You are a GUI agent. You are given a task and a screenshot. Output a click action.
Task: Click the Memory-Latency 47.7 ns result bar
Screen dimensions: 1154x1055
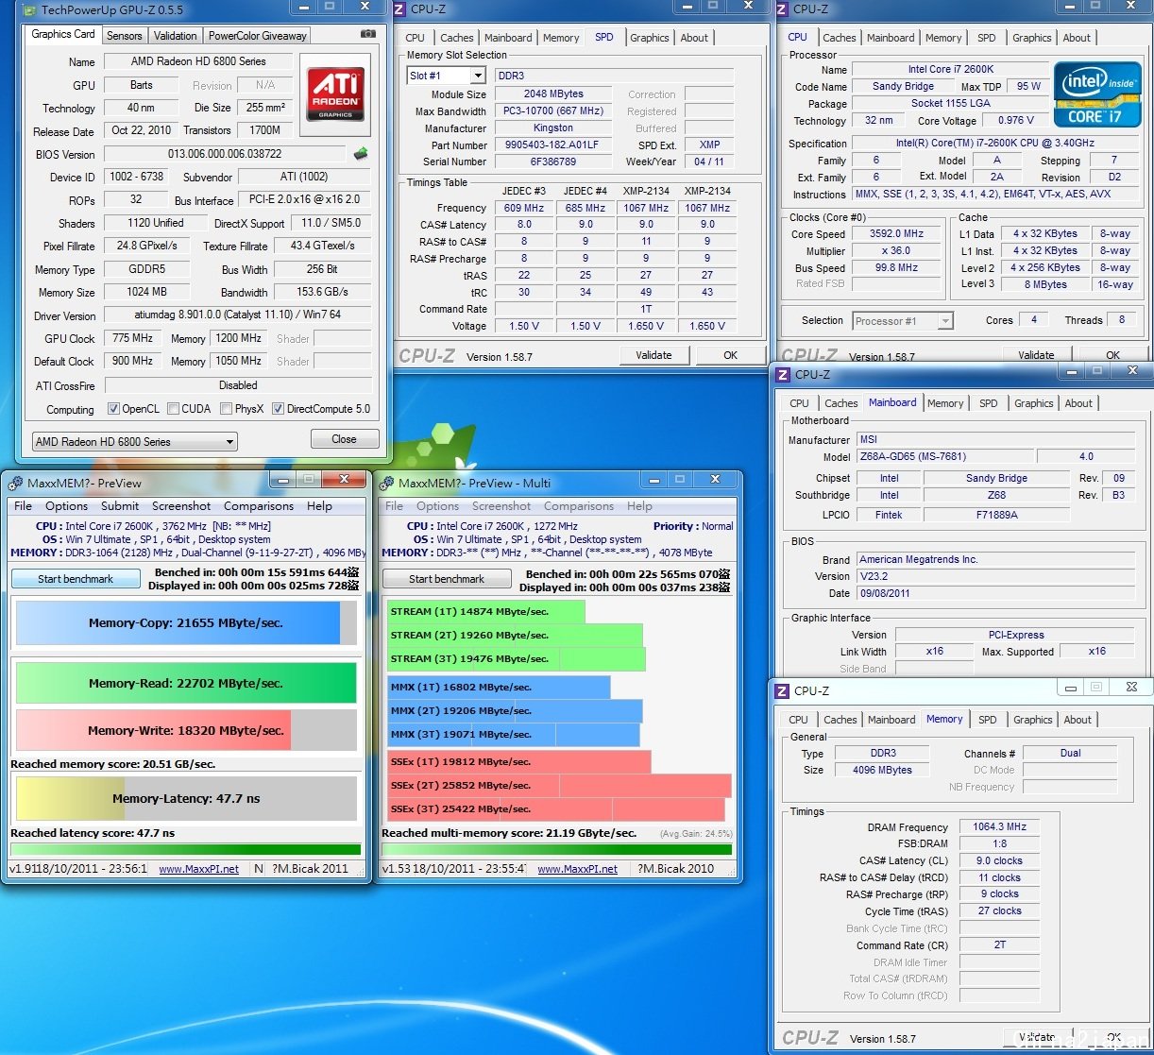186,798
